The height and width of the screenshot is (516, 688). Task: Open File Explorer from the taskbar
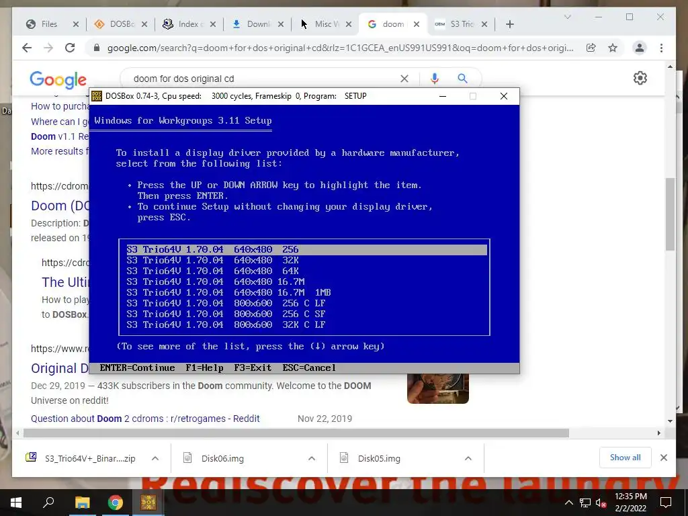(82, 503)
